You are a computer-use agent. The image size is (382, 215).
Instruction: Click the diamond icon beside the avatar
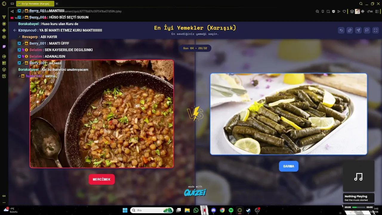(x=363, y=11)
